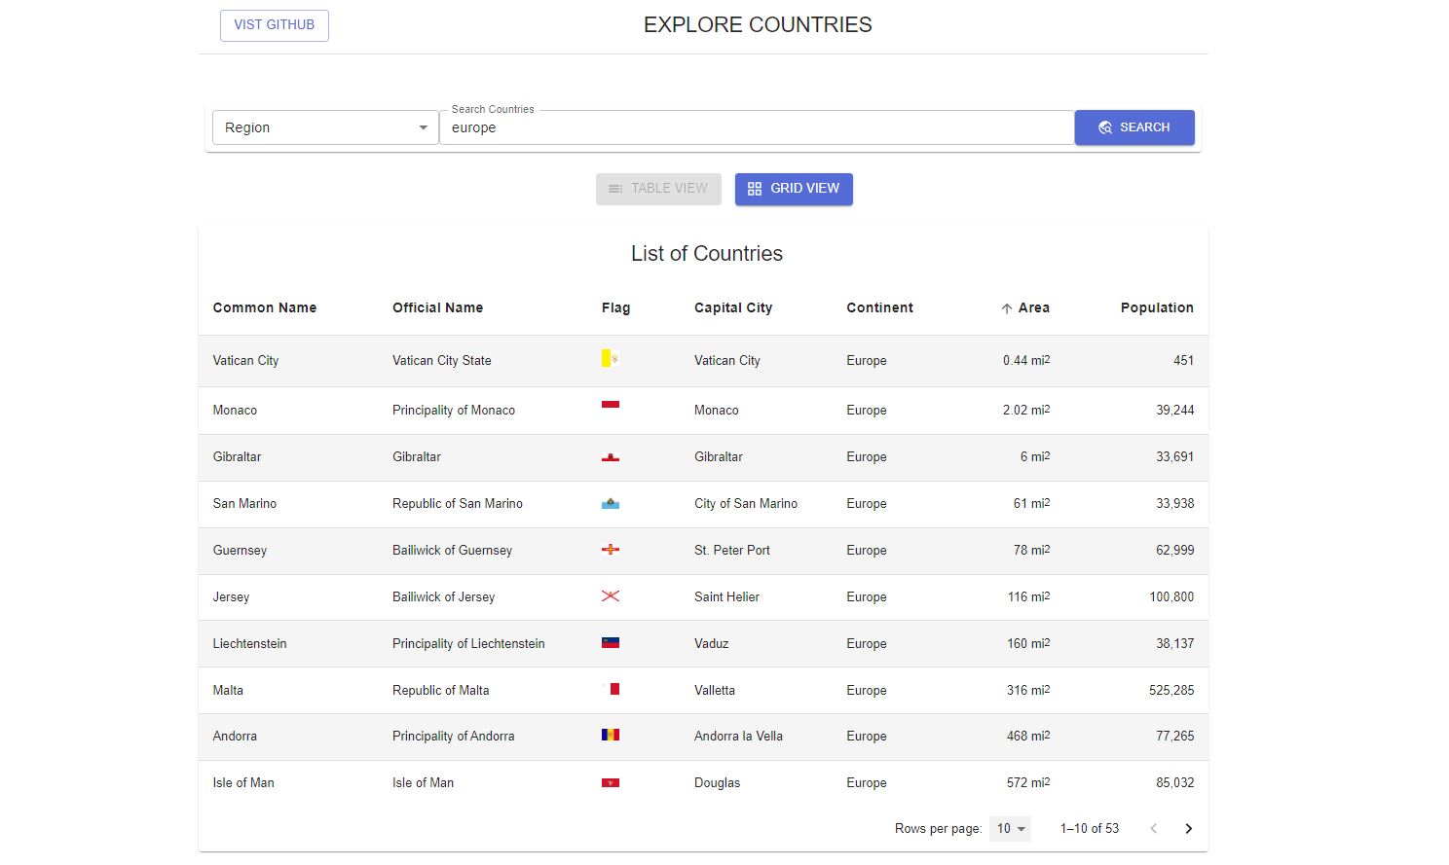Image resolution: width=1449 pixels, height=865 pixels.
Task: Click the '1–10 of 53' pagination text
Action: [x=1090, y=829]
